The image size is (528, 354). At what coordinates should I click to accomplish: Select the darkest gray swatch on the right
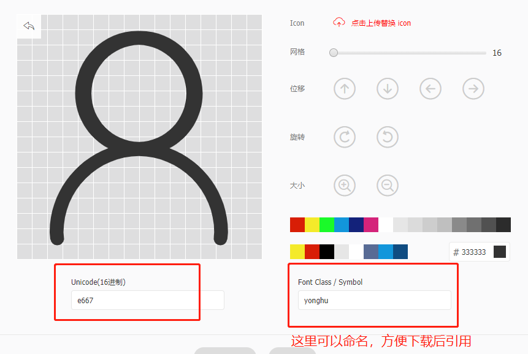[x=504, y=225]
